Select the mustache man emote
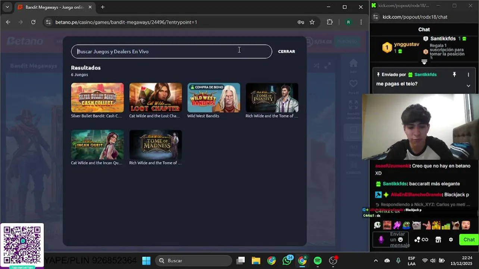This screenshot has width=479, height=269. [x=387, y=225]
